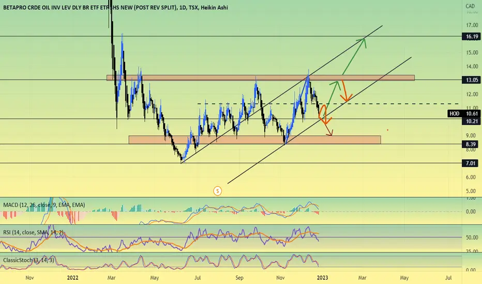
Task: Click the RSI (14, close, SMA, 14, 2) legend
Action: point(33,232)
